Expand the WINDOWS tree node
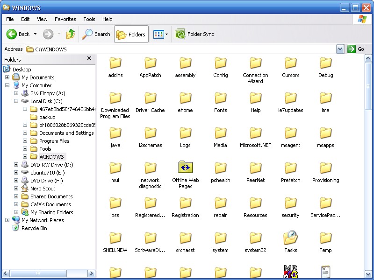 25,156
